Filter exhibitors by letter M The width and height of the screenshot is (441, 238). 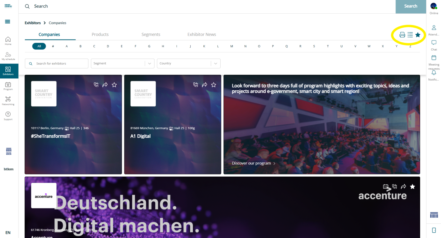pyautogui.click(x=232, y=46)
